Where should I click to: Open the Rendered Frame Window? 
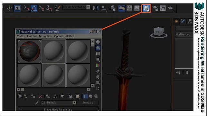(163, 8)
